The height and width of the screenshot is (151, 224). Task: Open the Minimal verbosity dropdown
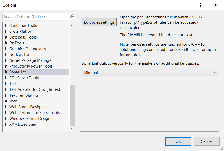click(150, 73)
